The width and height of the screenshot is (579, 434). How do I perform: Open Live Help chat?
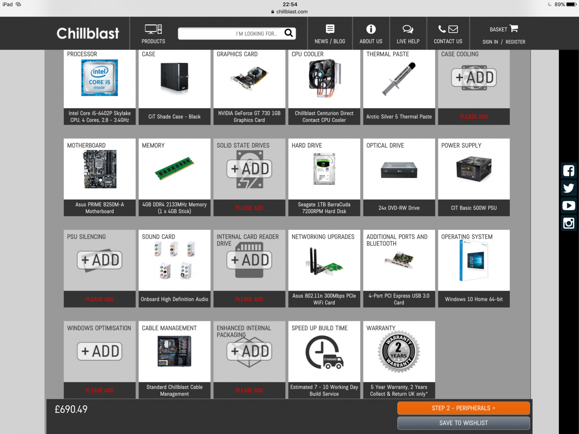coord(408,34)
